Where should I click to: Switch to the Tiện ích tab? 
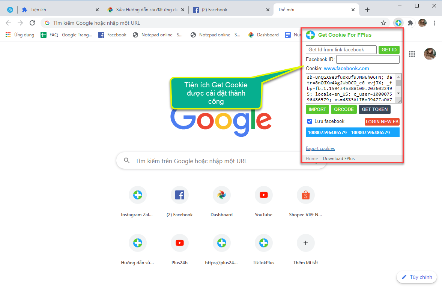56,10
